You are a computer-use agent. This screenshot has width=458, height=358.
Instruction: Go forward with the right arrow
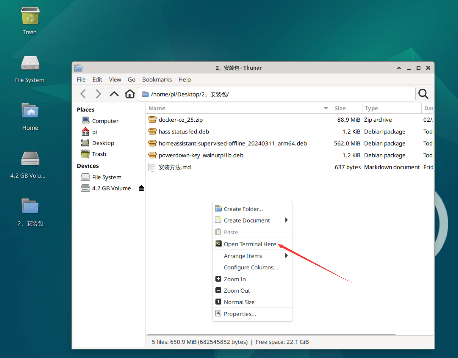coord(98,94)
